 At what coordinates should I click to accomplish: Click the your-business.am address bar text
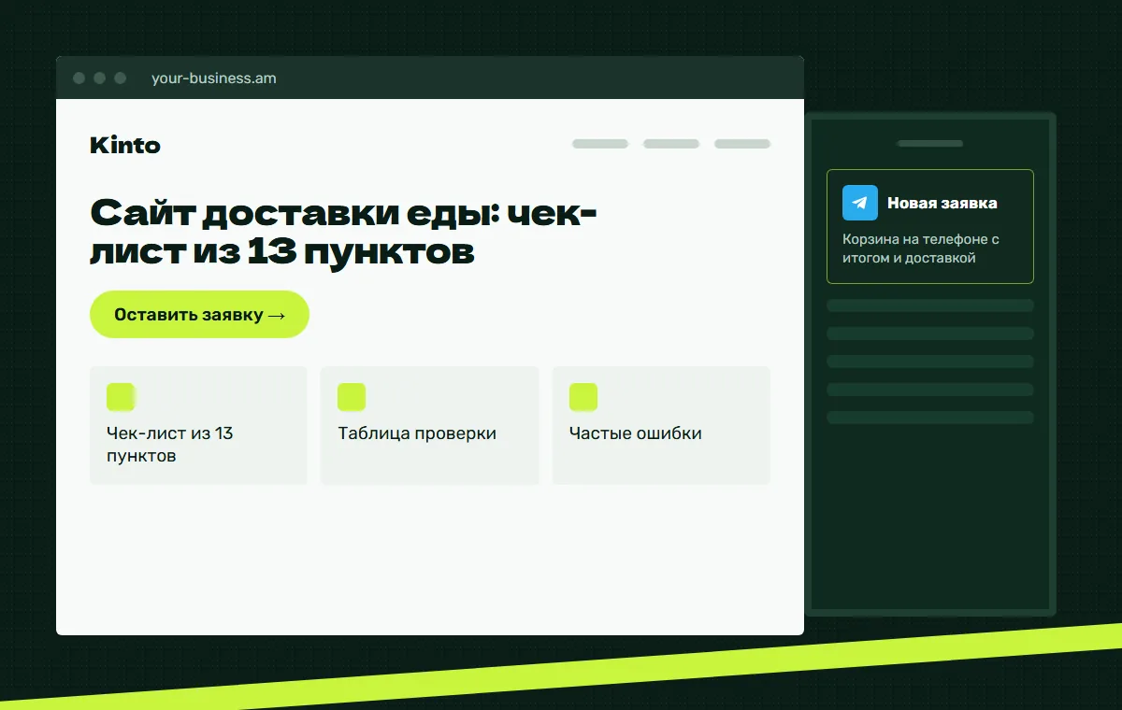(x=214, y=78)
